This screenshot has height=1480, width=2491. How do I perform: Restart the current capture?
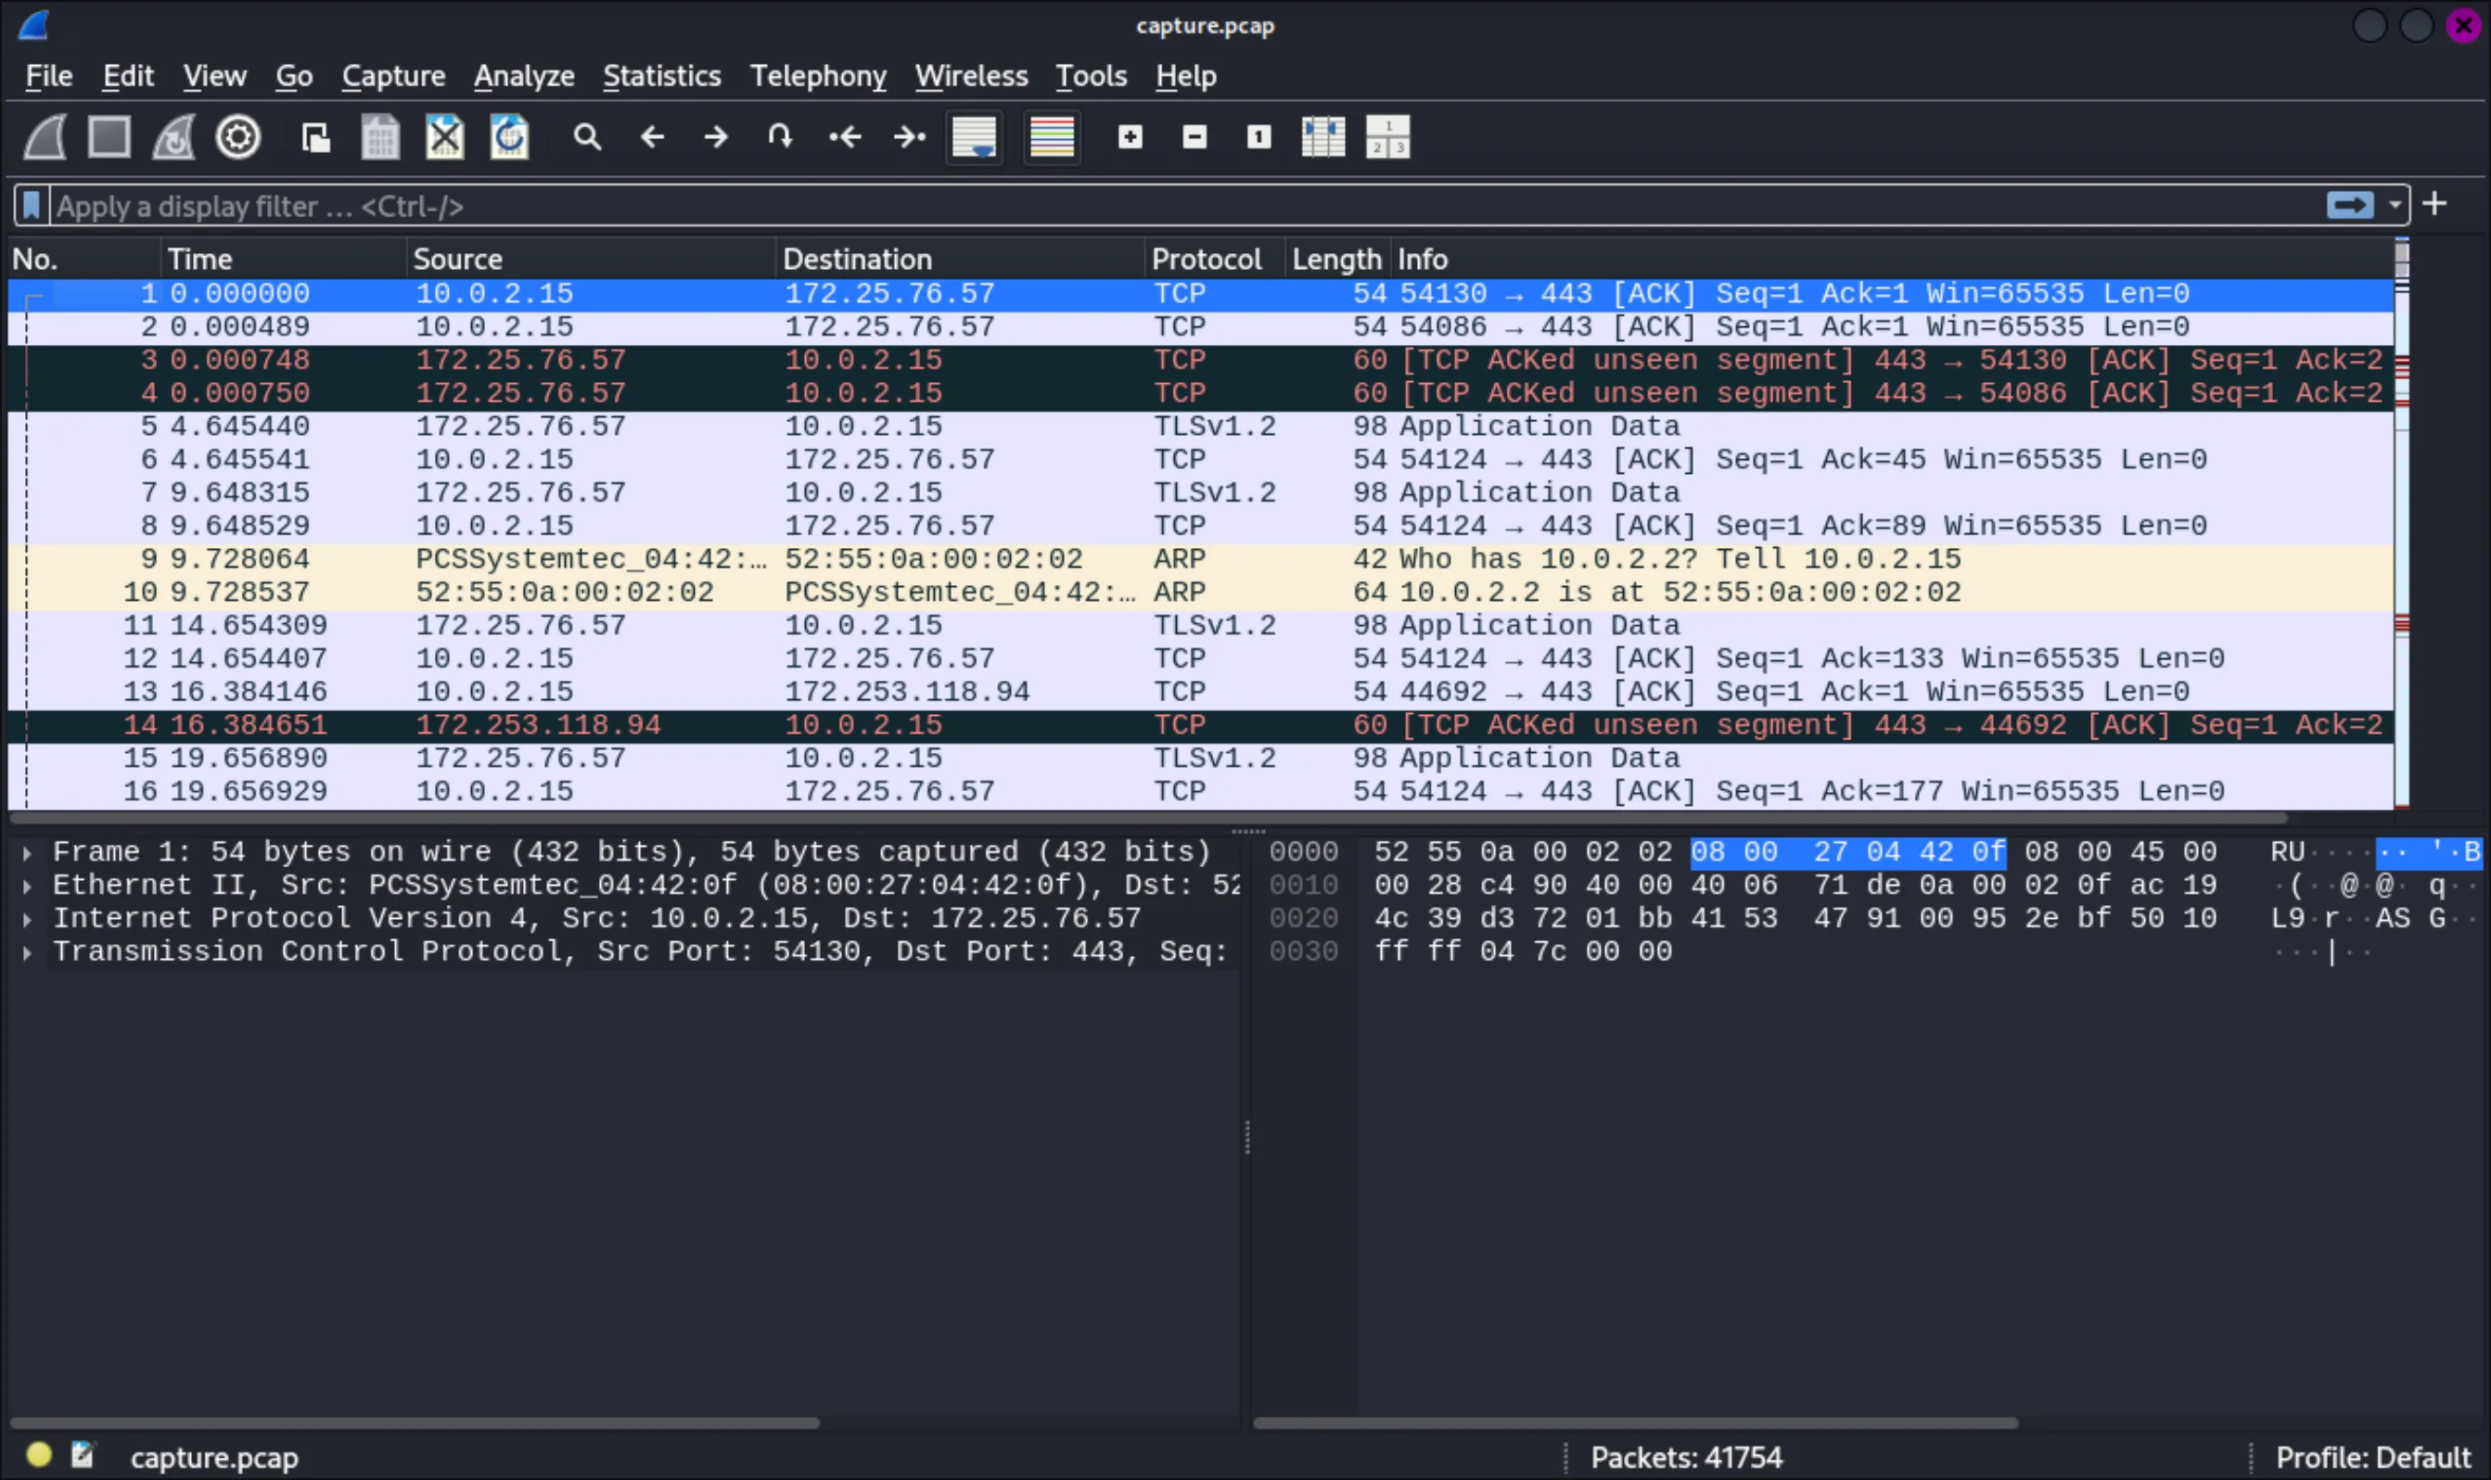point(172,136)
